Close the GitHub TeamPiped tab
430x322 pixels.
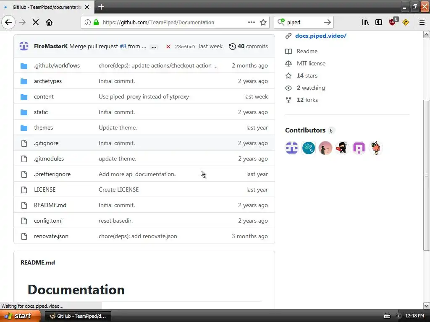[87, 7]
